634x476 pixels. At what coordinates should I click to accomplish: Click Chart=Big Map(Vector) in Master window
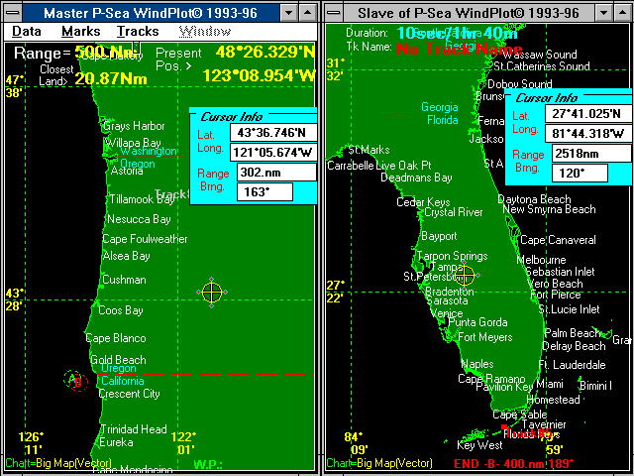pos(58,463)
